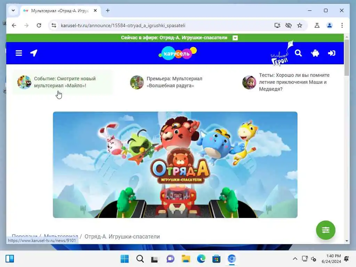Open File Explorer from taskbar
Image resolution: width=356 pixels, height=267 pixels.
click(186, 259)
